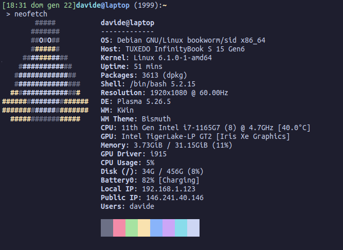Click the Local IP address 192.168.1.123

[169, 189]
